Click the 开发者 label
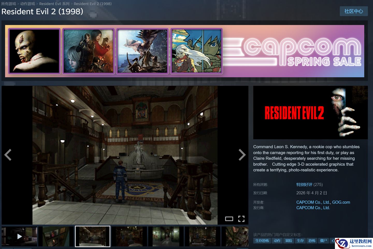 [x=259, y=202]
